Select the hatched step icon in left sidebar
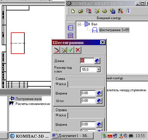The width and height of the screenshot is (148, 140). [71, 35]
